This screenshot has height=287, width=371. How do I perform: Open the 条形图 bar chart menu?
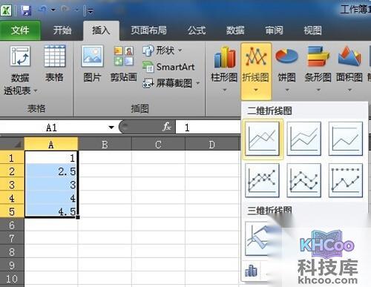pos(318,69)
